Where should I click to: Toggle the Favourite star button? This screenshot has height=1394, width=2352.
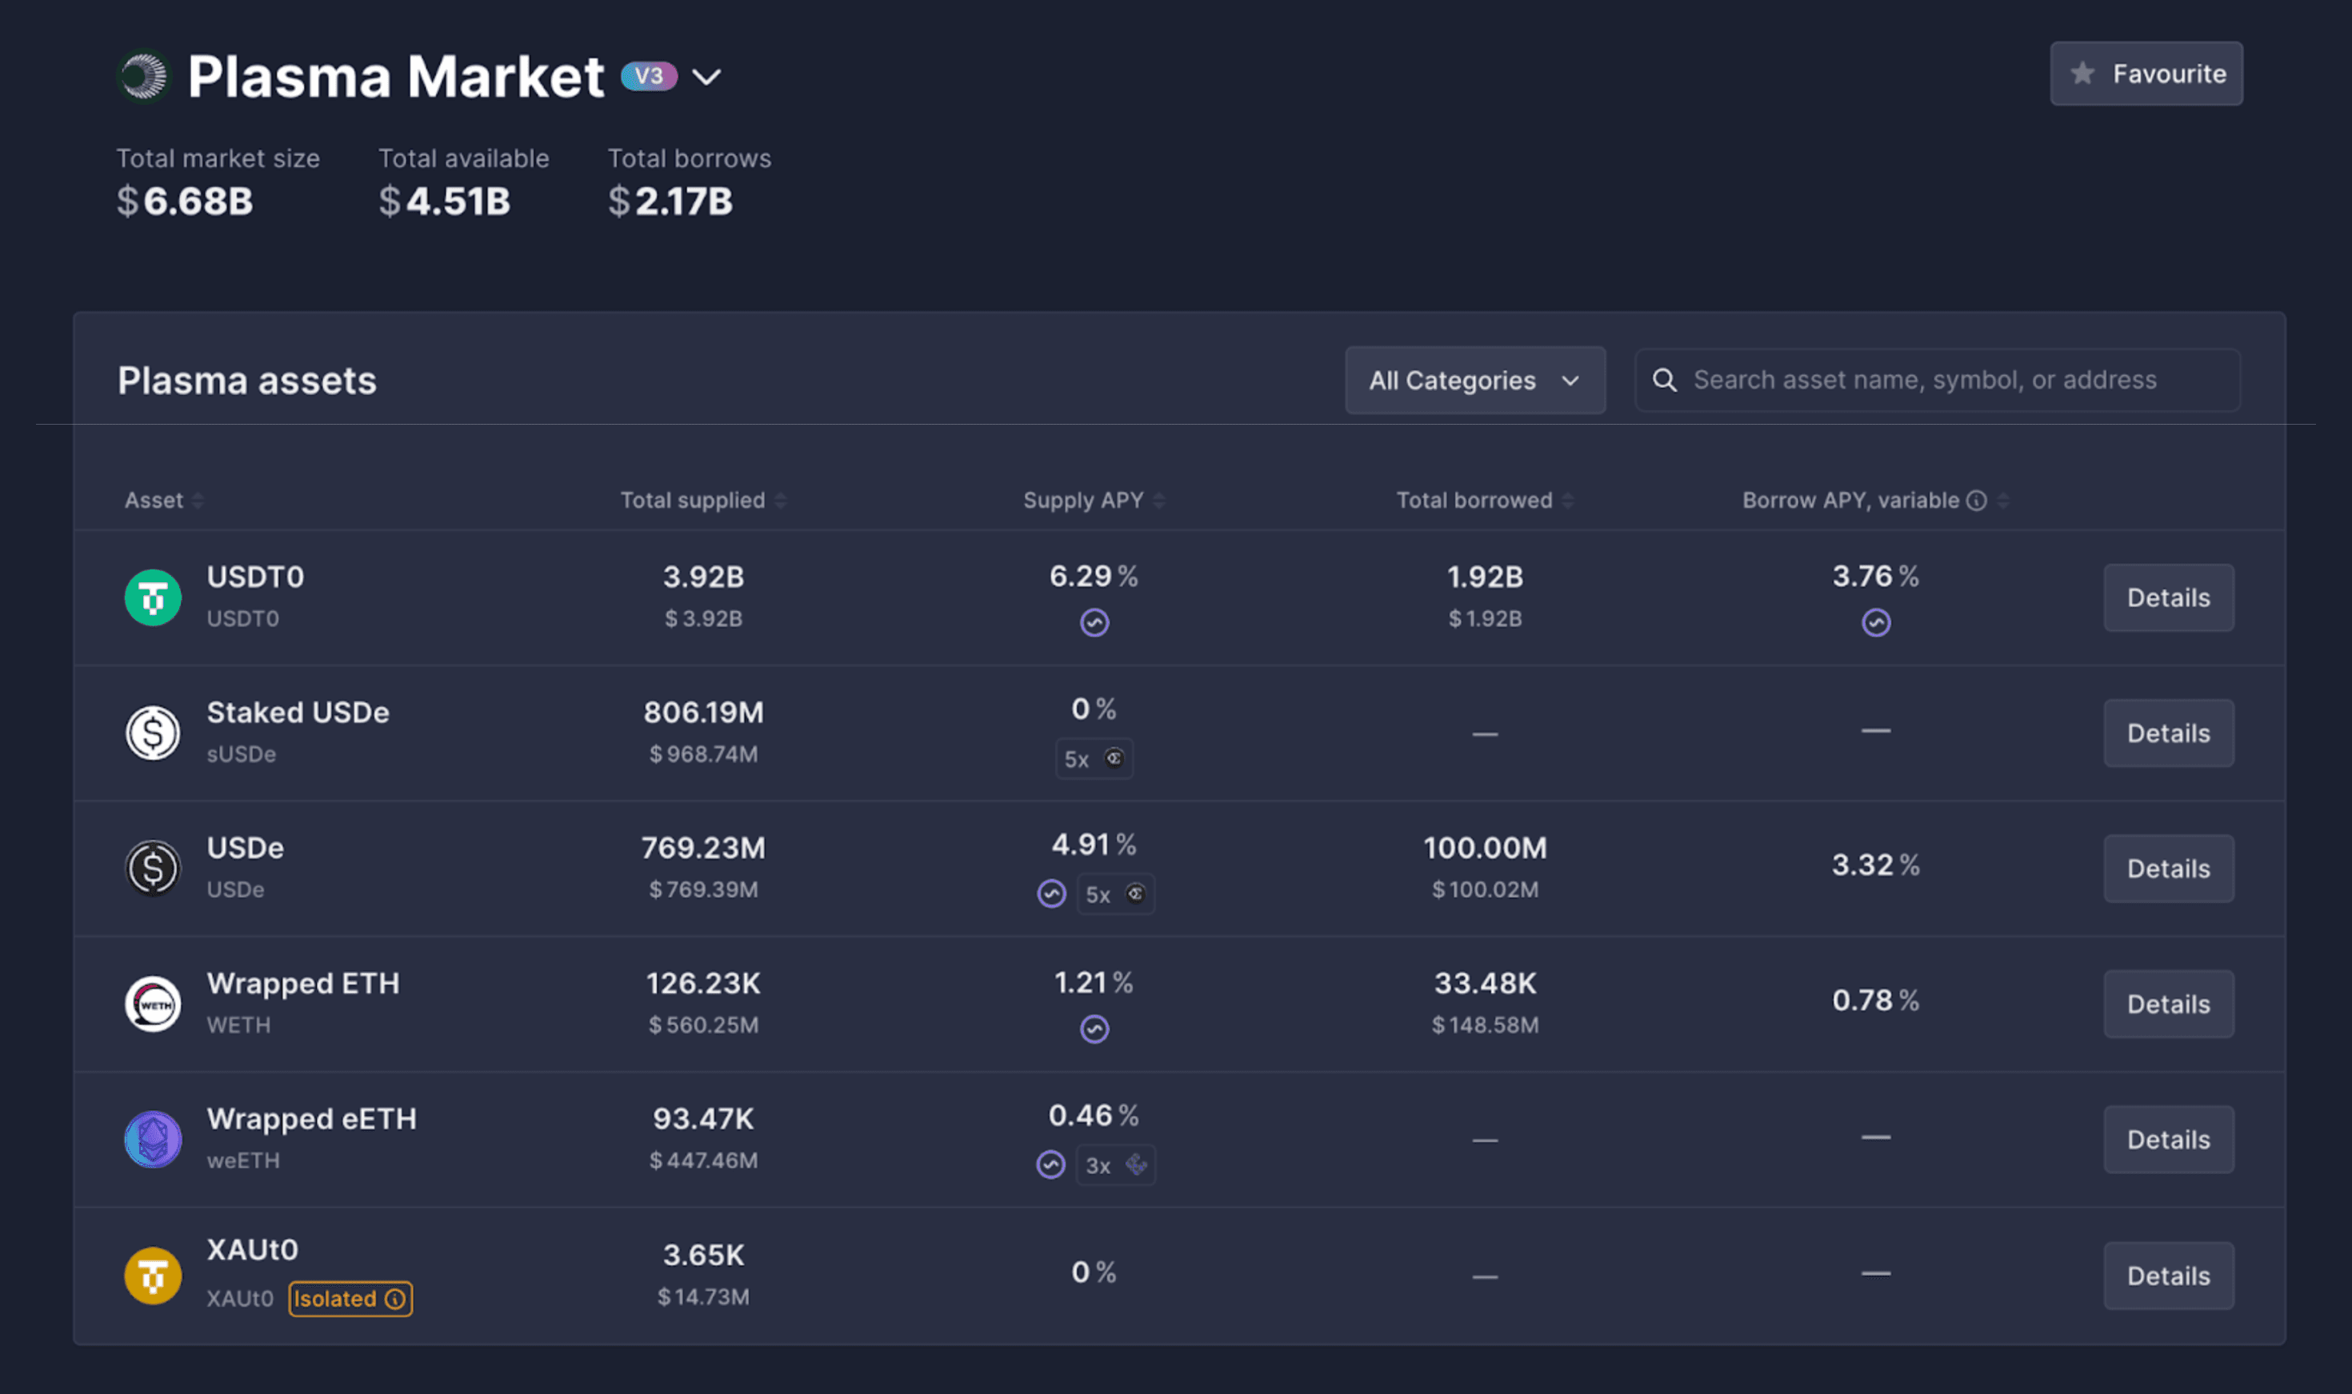coord(2146,74)
